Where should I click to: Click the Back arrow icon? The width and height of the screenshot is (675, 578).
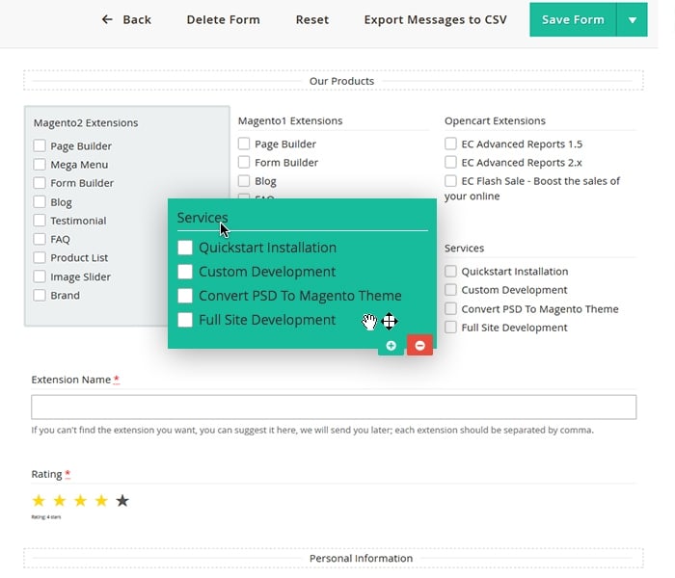107,19
